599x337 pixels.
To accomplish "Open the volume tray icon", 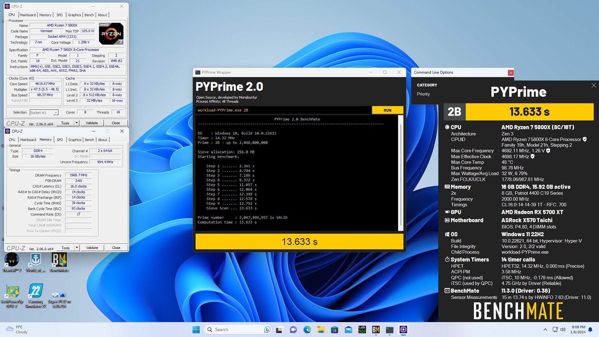I will (x=563, y=330).
